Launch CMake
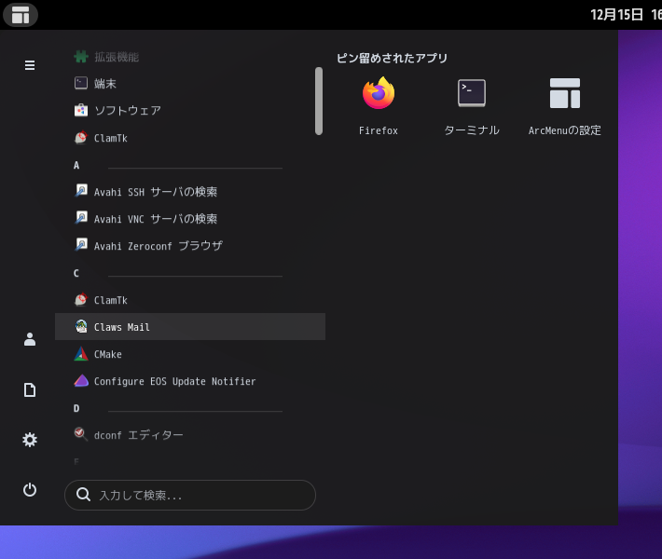Image resolution: width=662 pixels, height=559 pixels. (x=190, y=354)
